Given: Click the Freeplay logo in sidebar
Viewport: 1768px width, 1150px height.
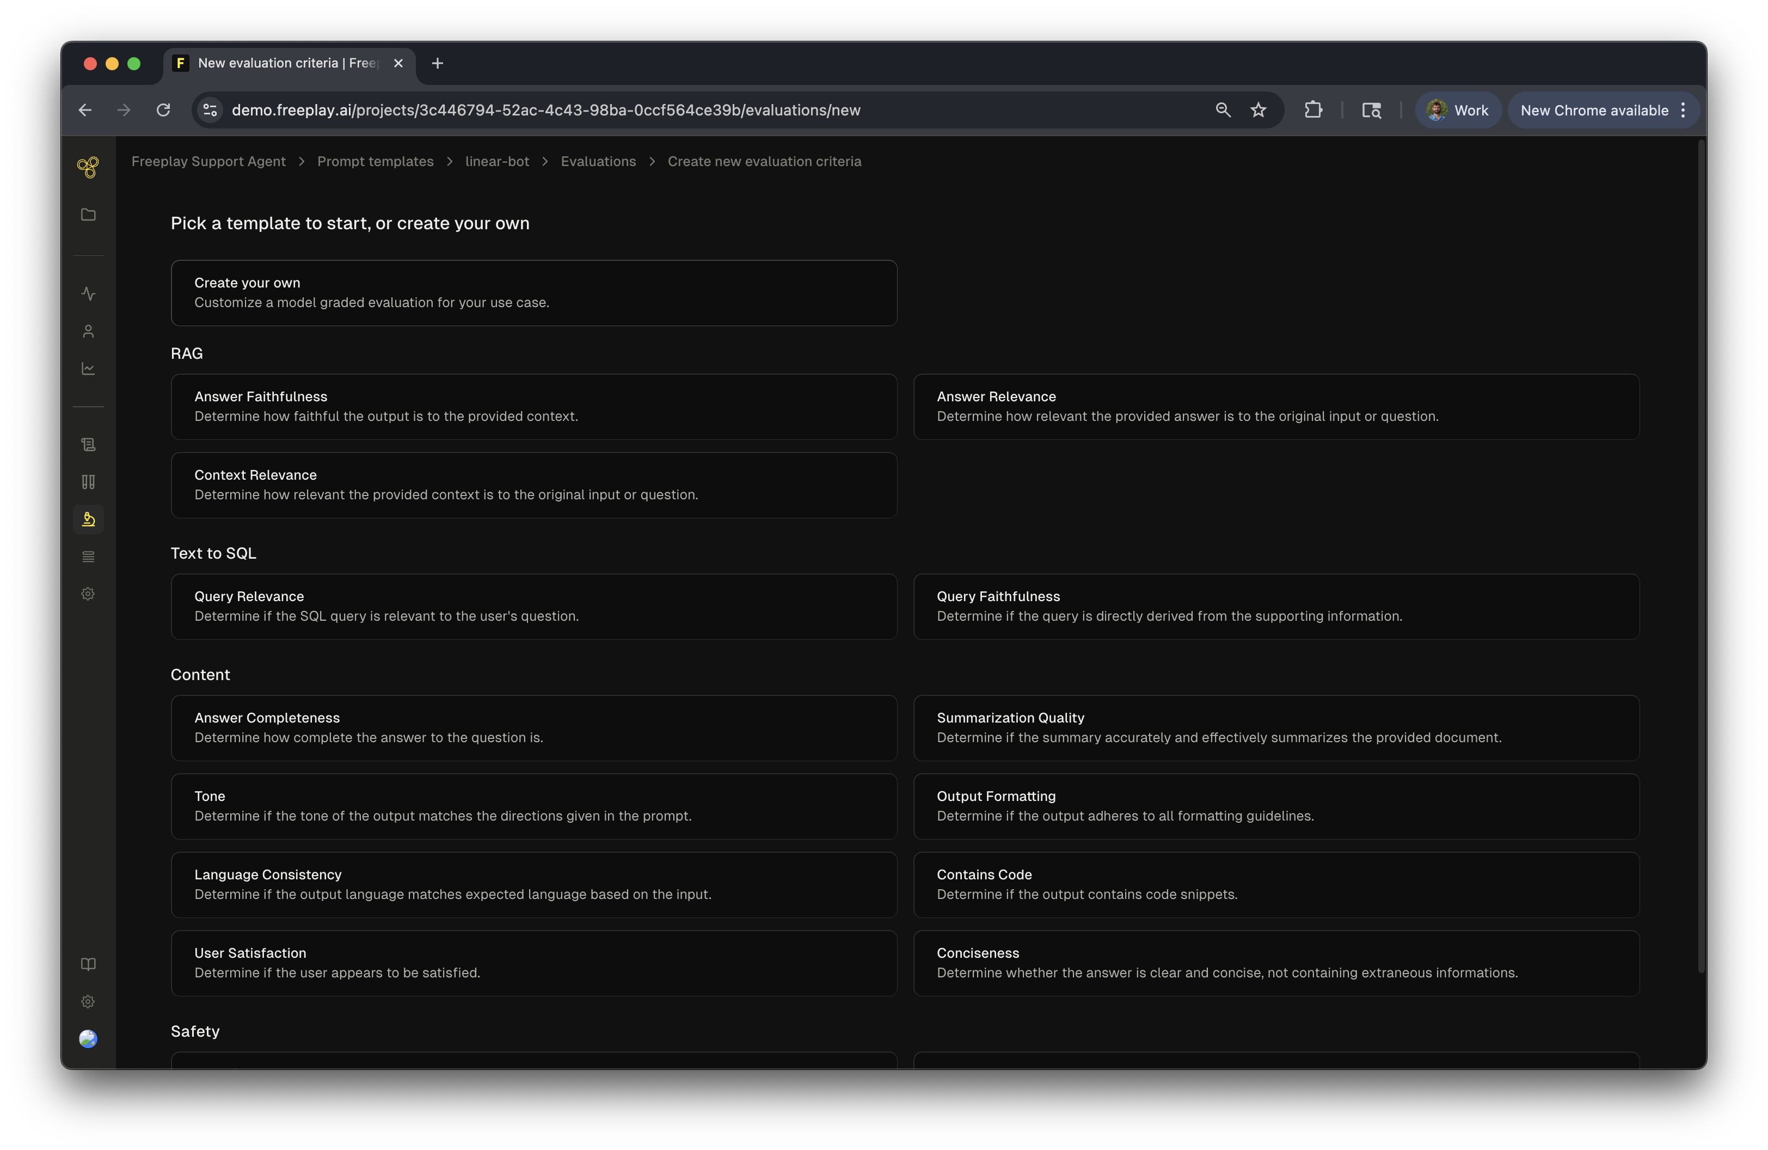Looking at the screenshot, I should 88,167.
